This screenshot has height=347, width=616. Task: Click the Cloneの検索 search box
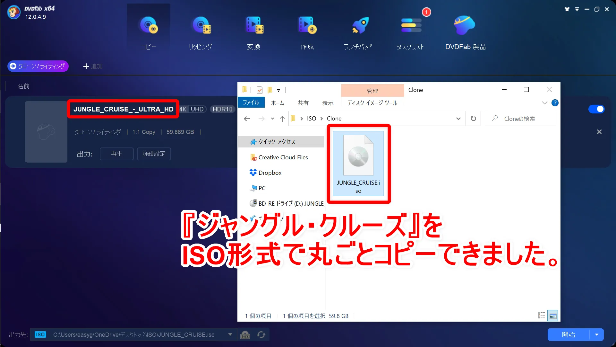point(520,119)
